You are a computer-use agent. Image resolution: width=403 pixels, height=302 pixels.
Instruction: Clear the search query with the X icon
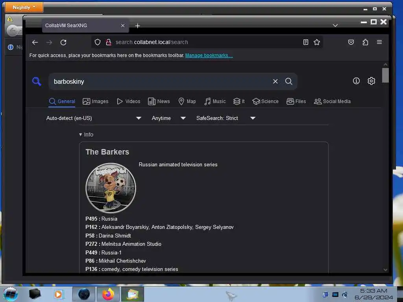point(275,81)
